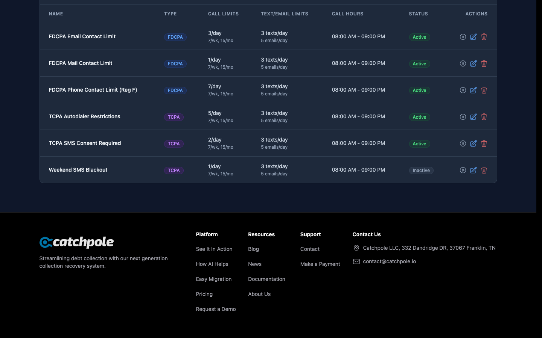The image size is (542, 338).
Task: Click the Catchpole footer logo
Action: click(76, 242)
